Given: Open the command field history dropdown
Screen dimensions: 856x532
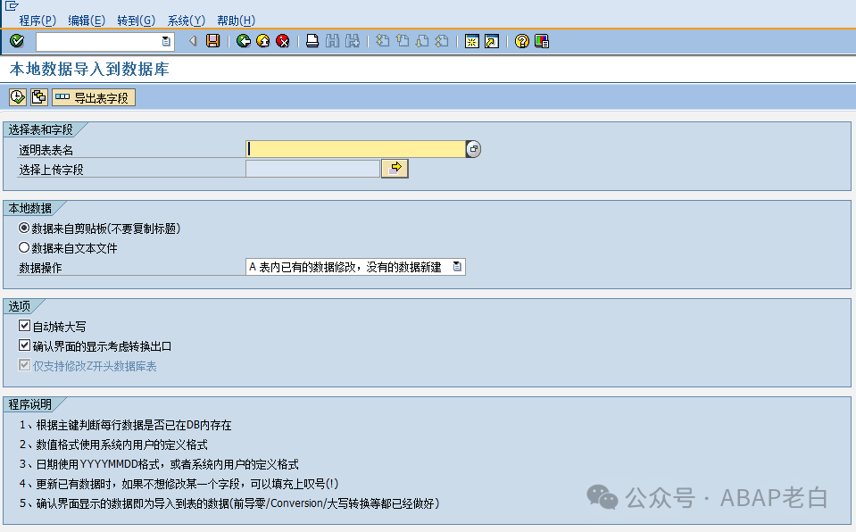Looking at the screenshot, I should pyautogui.click(x=166, y=42).
